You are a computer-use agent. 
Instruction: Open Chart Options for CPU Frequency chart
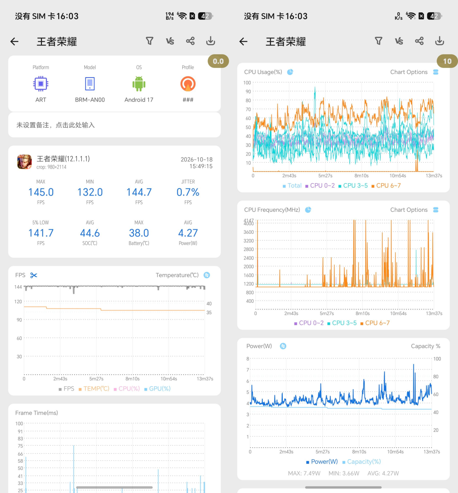pyautogui.click(x=414, y=210)
